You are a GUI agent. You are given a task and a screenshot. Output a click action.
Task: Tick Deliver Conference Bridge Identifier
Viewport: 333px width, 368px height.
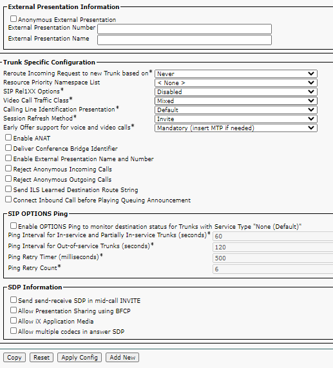tap(8, 148)
